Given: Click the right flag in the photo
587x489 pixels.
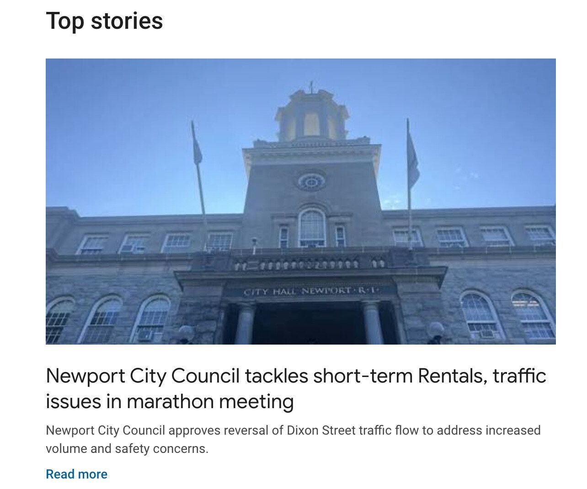Looking at the screenshot, I should click(x=412, y=154).
